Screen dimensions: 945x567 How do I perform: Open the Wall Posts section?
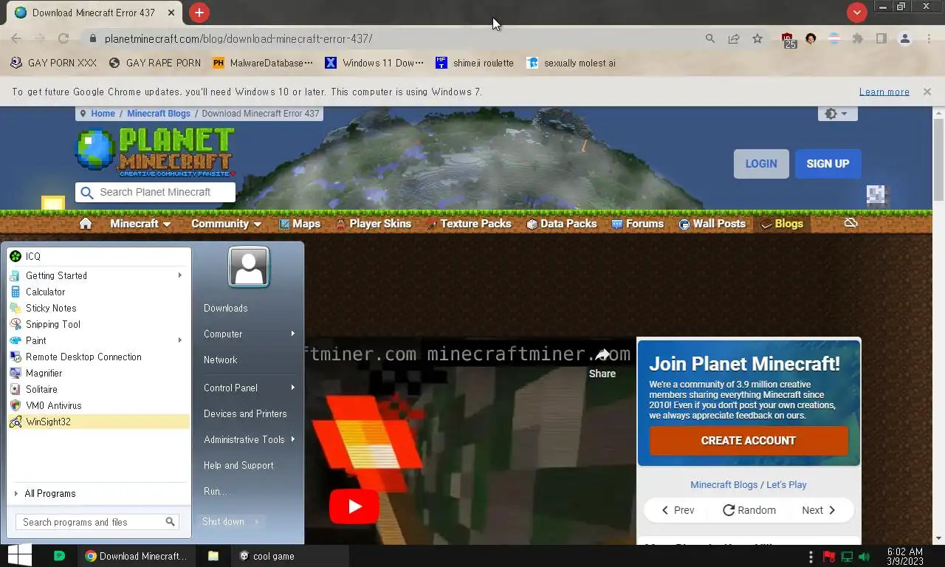[712, 224]
